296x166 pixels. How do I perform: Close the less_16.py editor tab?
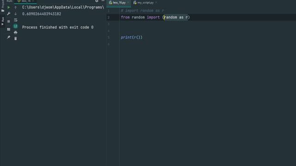click(x=128, y=3)
